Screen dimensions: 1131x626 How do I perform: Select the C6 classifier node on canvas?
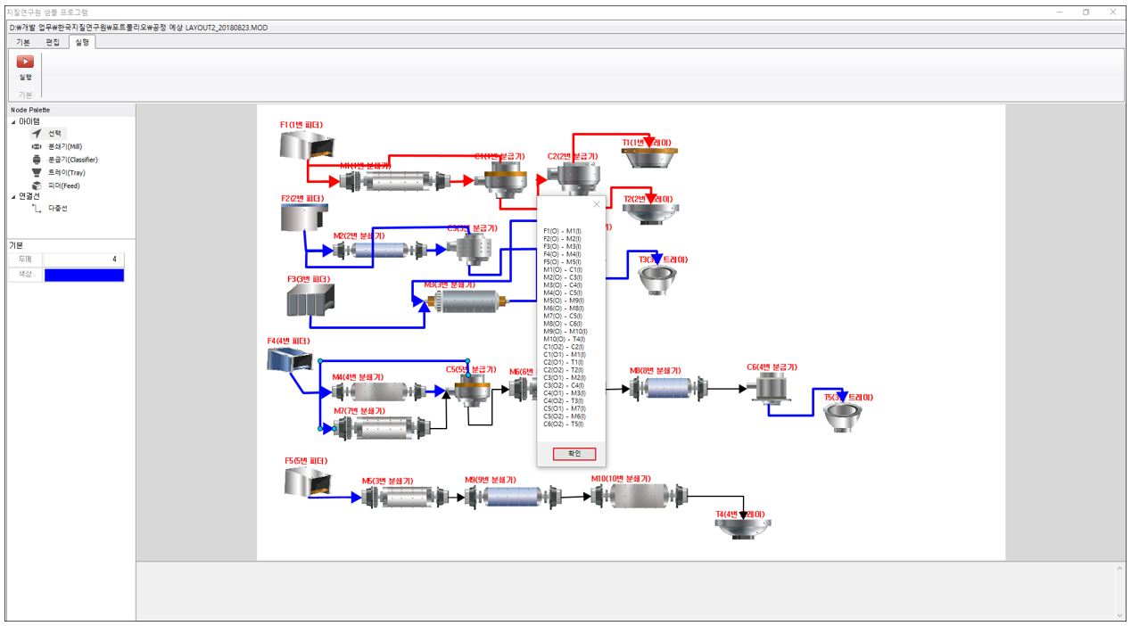click(772, 389)
